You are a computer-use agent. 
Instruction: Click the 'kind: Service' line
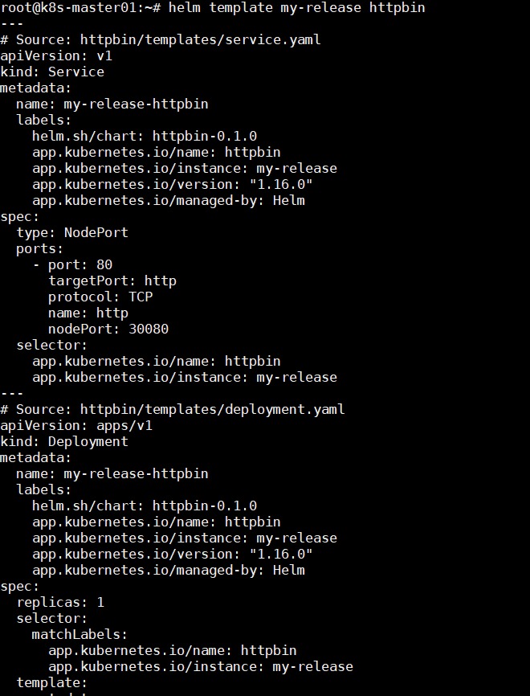point(52,72)
